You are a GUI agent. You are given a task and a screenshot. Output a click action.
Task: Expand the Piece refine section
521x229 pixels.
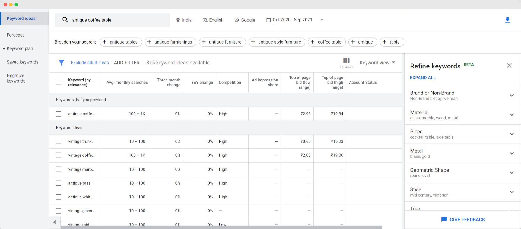(512, 134)
